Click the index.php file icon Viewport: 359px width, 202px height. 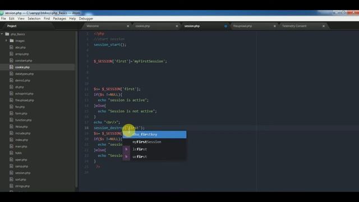pos(11,140)
